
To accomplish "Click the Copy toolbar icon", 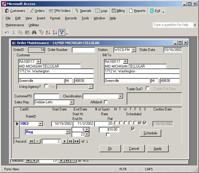I will click(20, 32).
